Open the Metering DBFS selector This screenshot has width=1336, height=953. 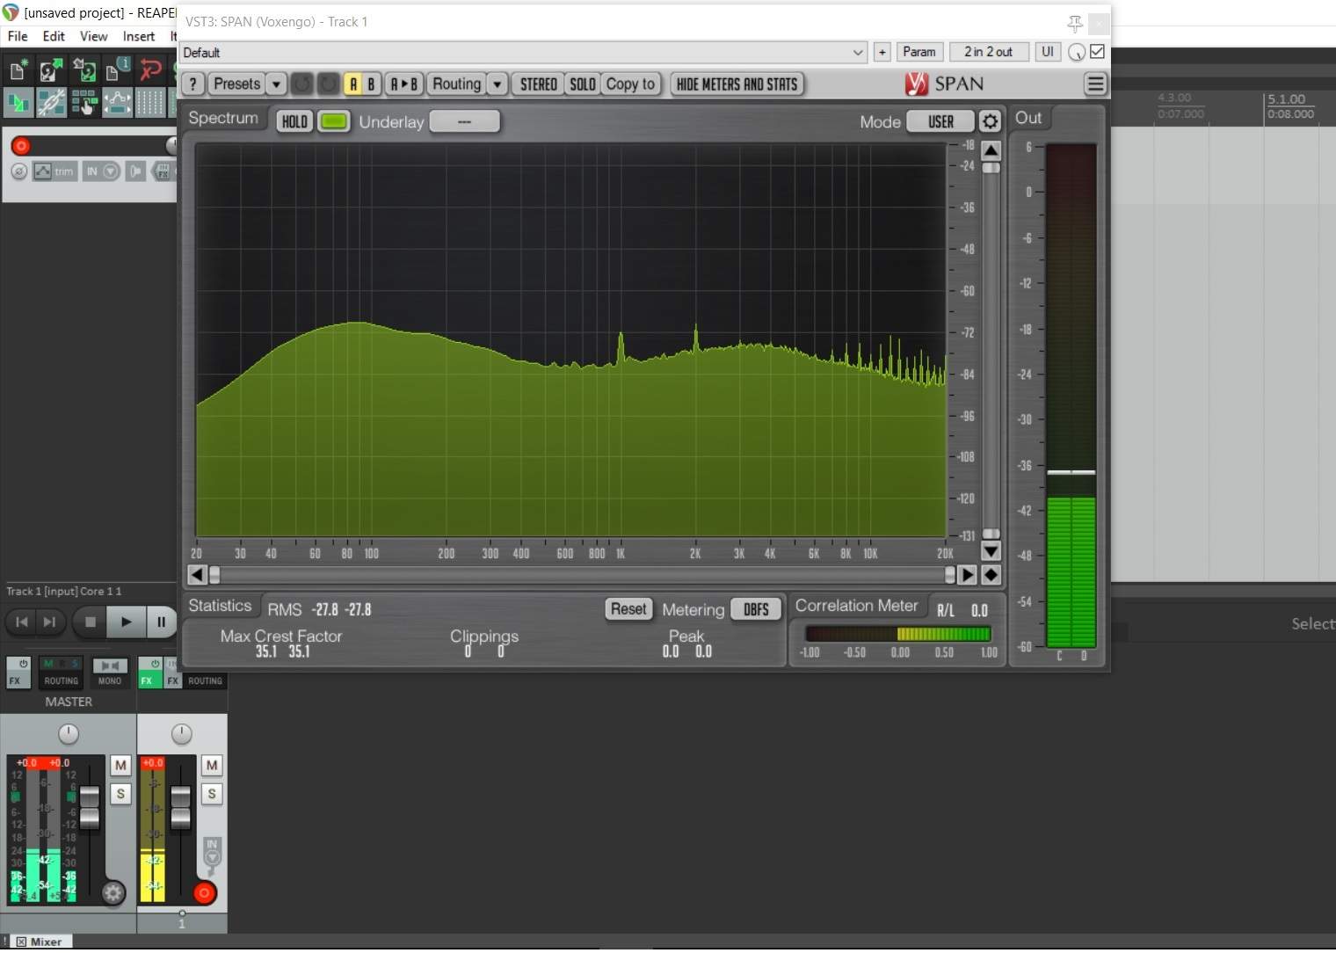click(756, 609)
